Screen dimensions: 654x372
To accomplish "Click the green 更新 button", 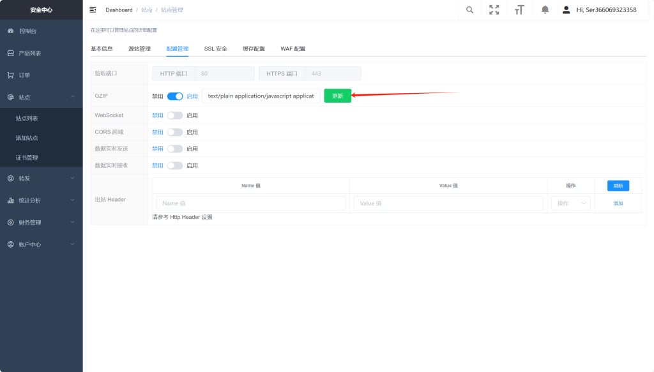I will pyautogui.click(x=337, y=96).
